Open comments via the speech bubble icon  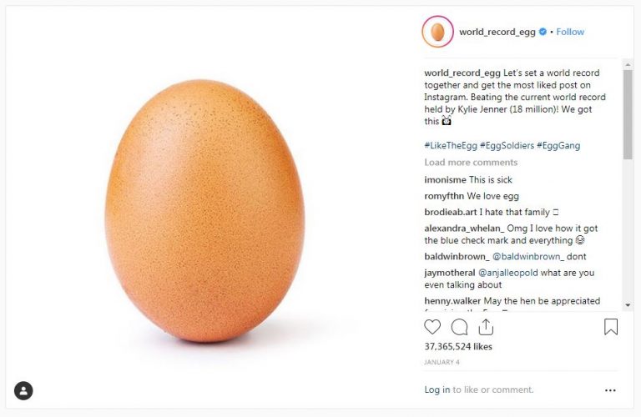[x=459, y=327]
